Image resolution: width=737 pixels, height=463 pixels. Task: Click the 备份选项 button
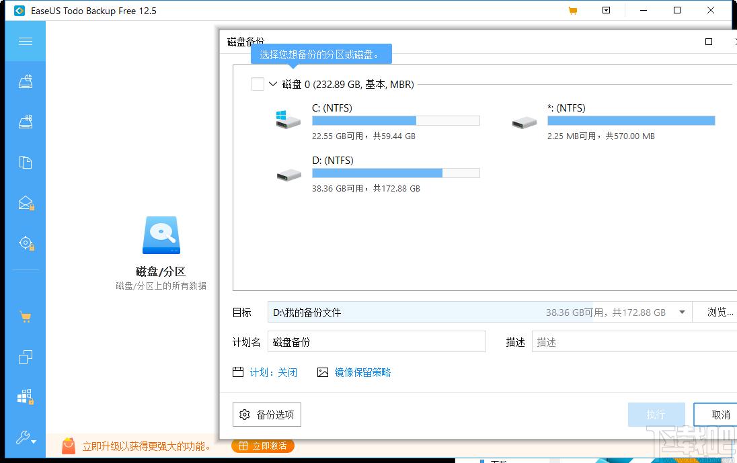point(267,415)
